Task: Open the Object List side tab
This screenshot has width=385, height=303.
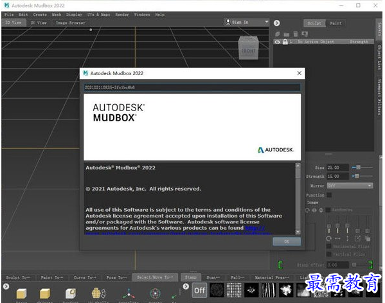Action: click(380, 57)
